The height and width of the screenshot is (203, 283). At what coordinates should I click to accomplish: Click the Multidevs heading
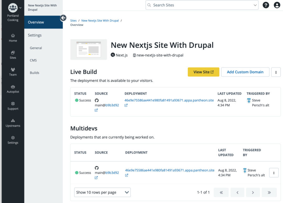coord(84,128)
